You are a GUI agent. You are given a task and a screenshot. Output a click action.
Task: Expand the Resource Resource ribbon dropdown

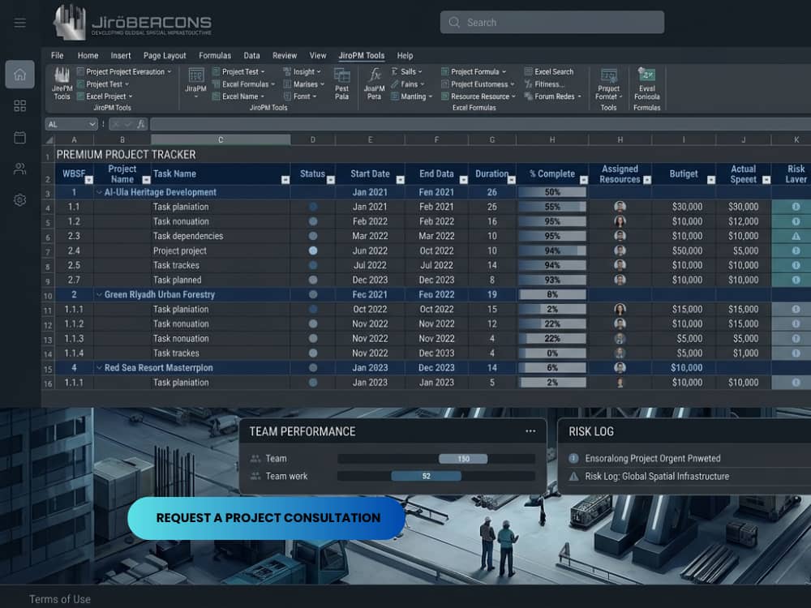click(x=513, y=96)
